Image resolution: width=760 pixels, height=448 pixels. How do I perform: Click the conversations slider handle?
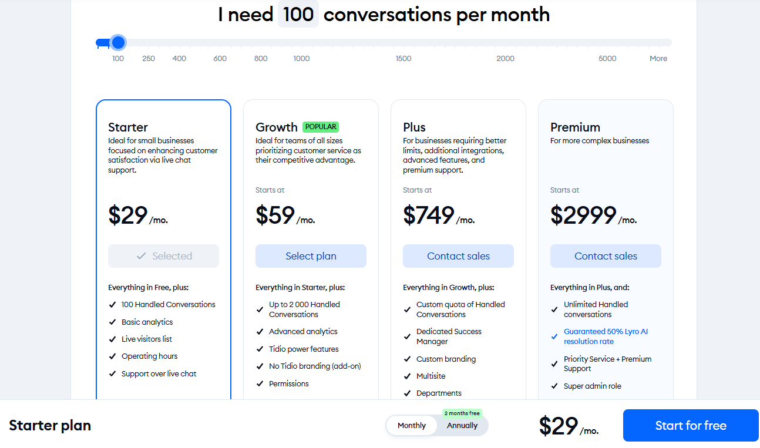(118, 42)
